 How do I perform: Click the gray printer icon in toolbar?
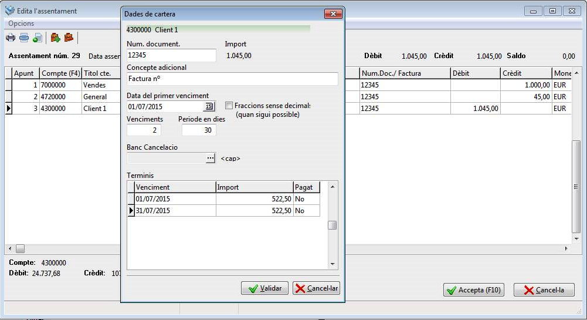click(x=11, y=38)
